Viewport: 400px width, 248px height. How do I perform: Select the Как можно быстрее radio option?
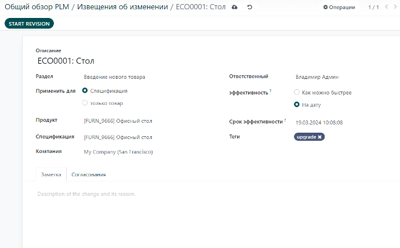coord(297,92)
